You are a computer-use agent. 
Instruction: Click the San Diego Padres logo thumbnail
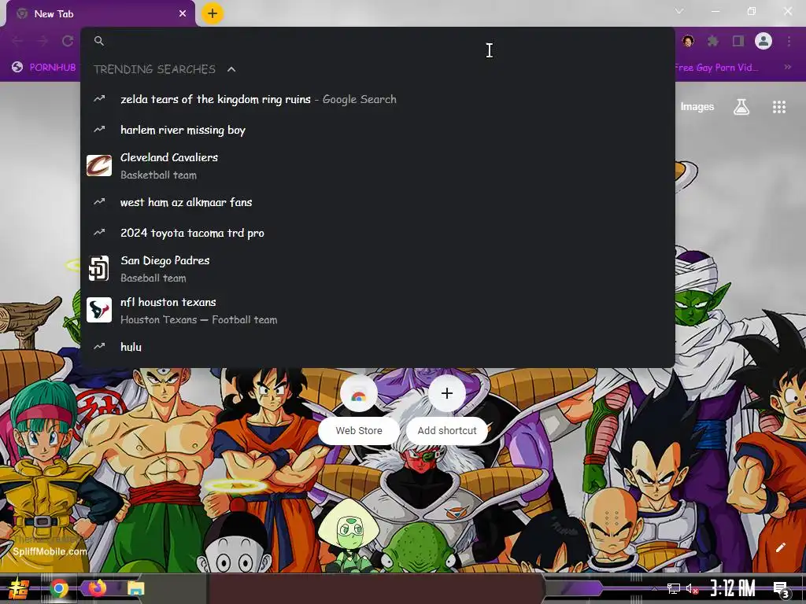click(x=99, y=269)
